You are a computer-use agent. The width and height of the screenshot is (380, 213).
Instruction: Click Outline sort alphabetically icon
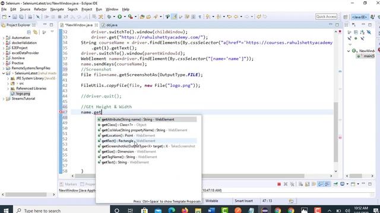pyautogui.click(x=362, y=32)
